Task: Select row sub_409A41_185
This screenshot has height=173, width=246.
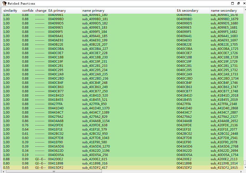Action: (123, 36)
